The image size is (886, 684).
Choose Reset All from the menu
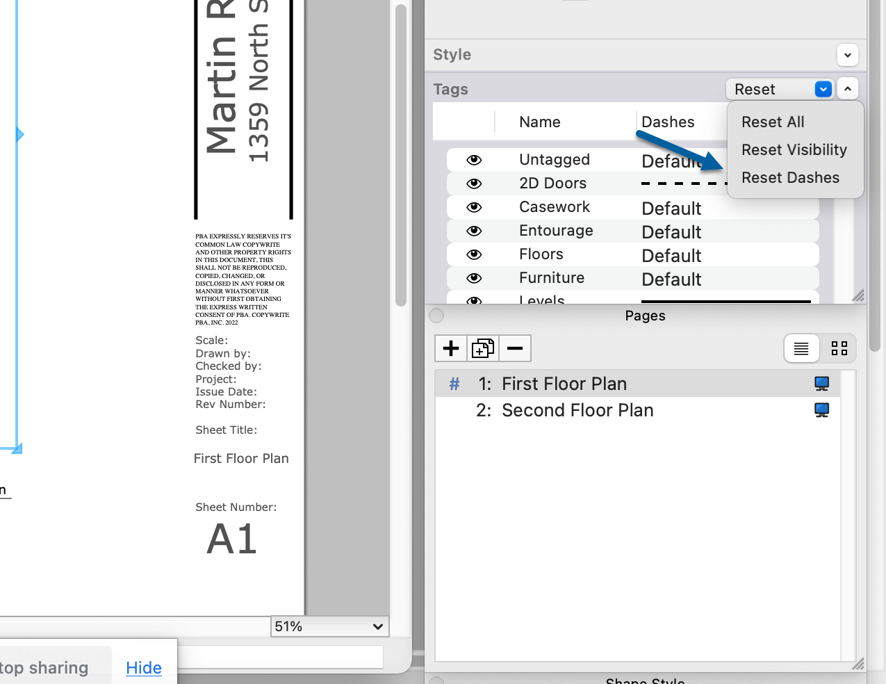tap(773, 122)
